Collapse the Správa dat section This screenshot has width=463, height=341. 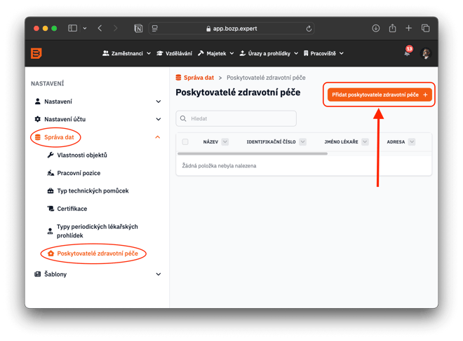158,137
